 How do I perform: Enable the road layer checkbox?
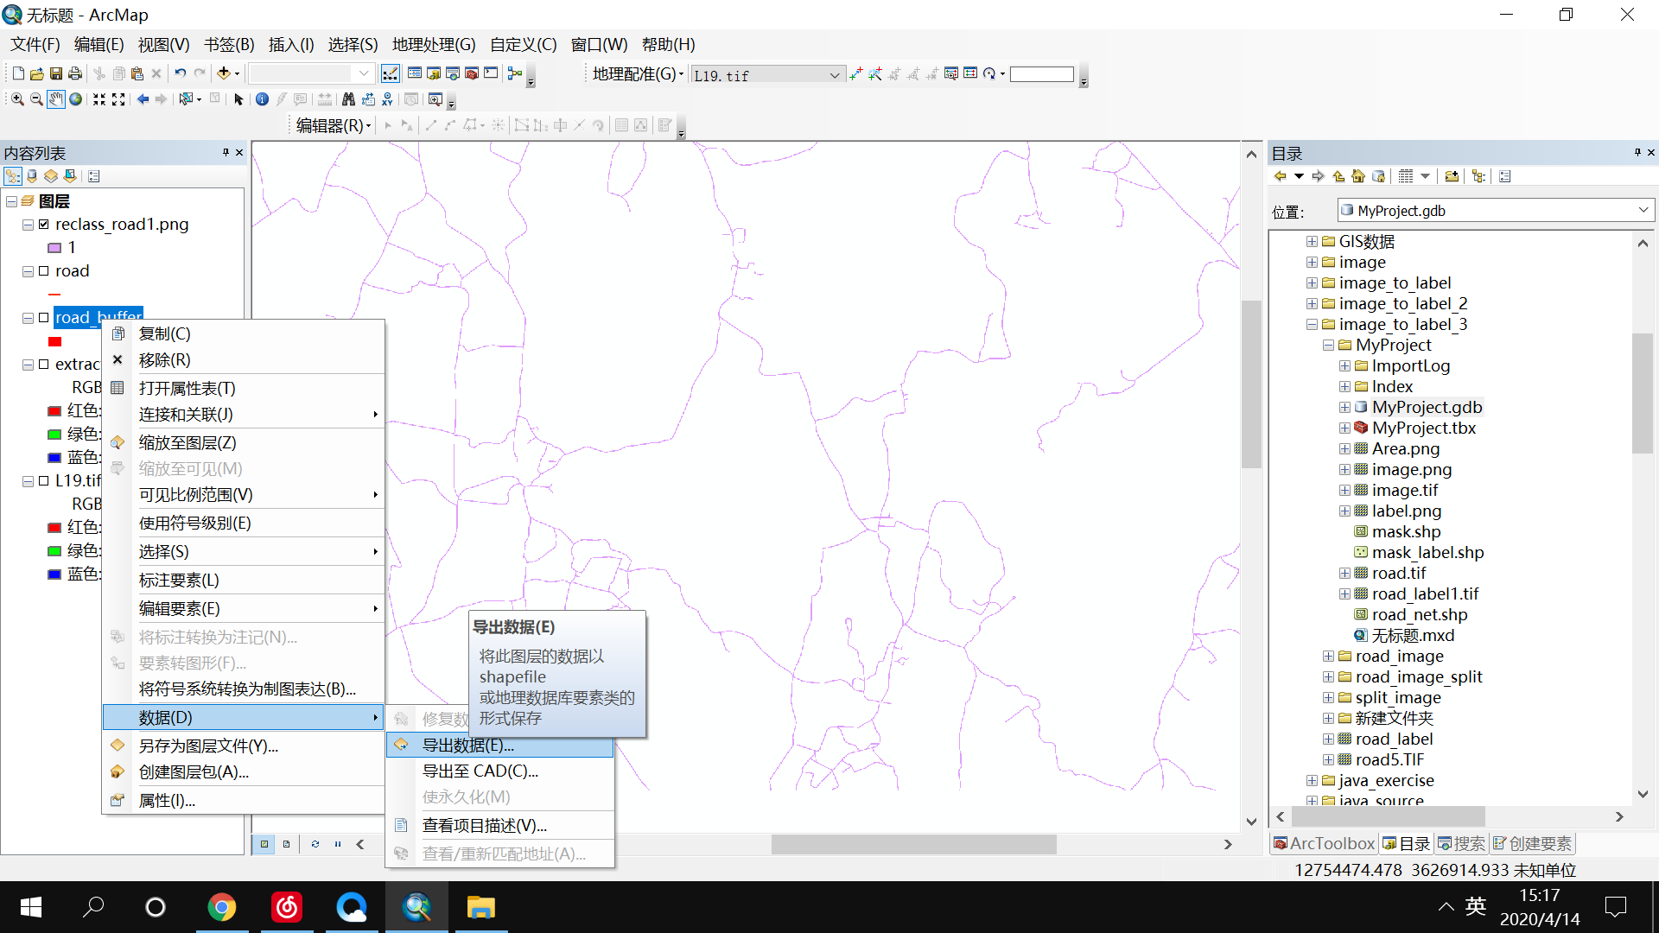[43, 270]
